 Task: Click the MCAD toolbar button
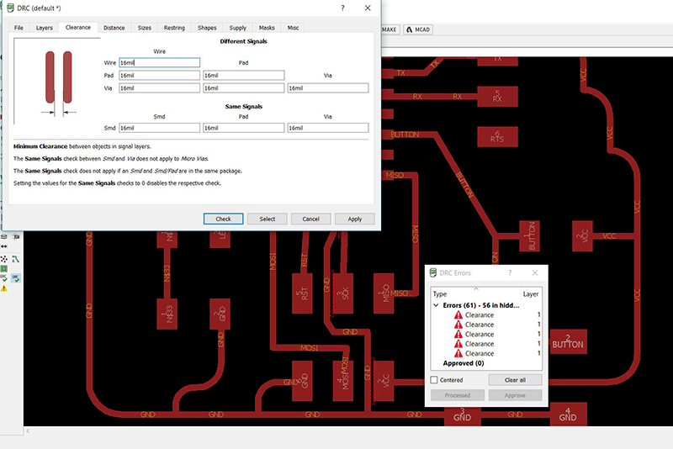(x=418, y=29)
